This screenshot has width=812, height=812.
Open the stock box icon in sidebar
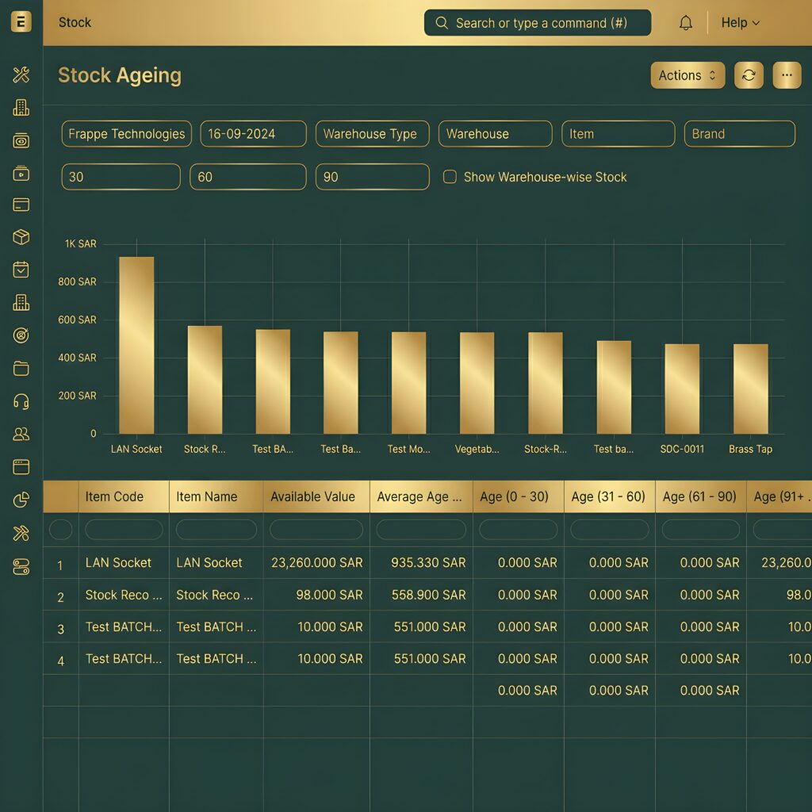click(x=21, y=237)
